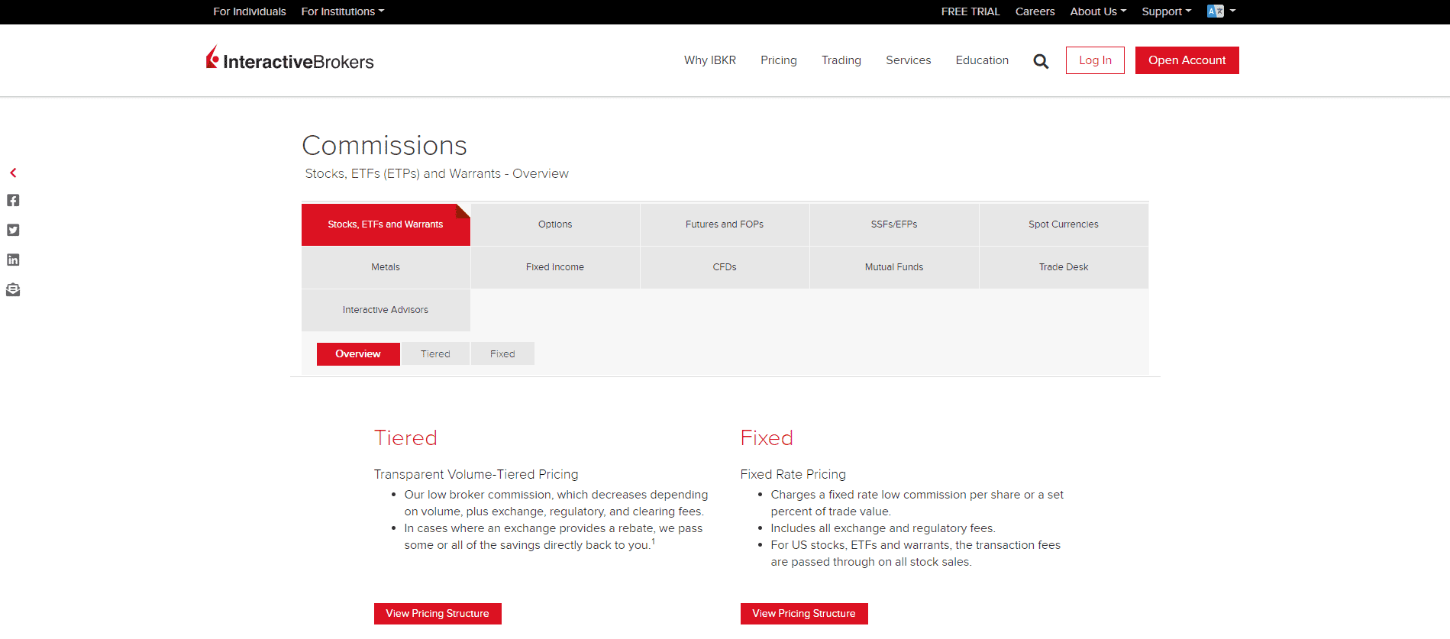Switch to the Mutual Funds tab
1450x639 pixels.
894,267
